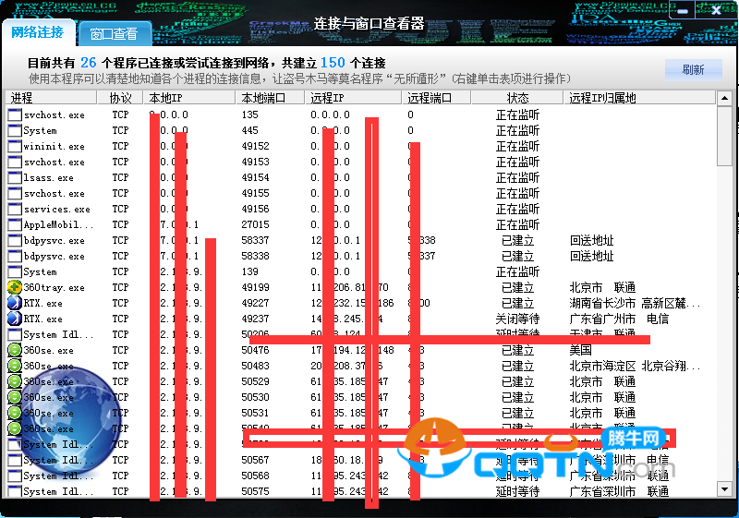Sort by the 状态 column header

(517, 98)
